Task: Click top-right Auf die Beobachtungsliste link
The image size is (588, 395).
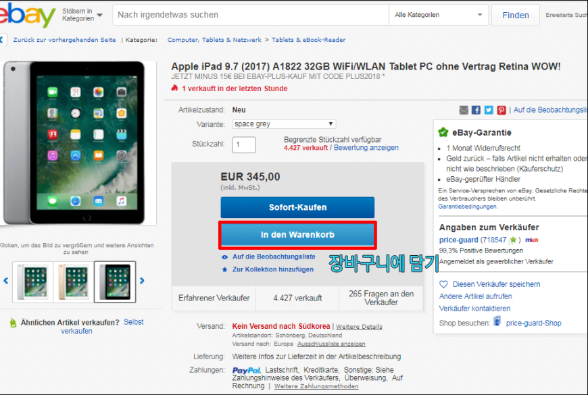Action: pos(551,110)
